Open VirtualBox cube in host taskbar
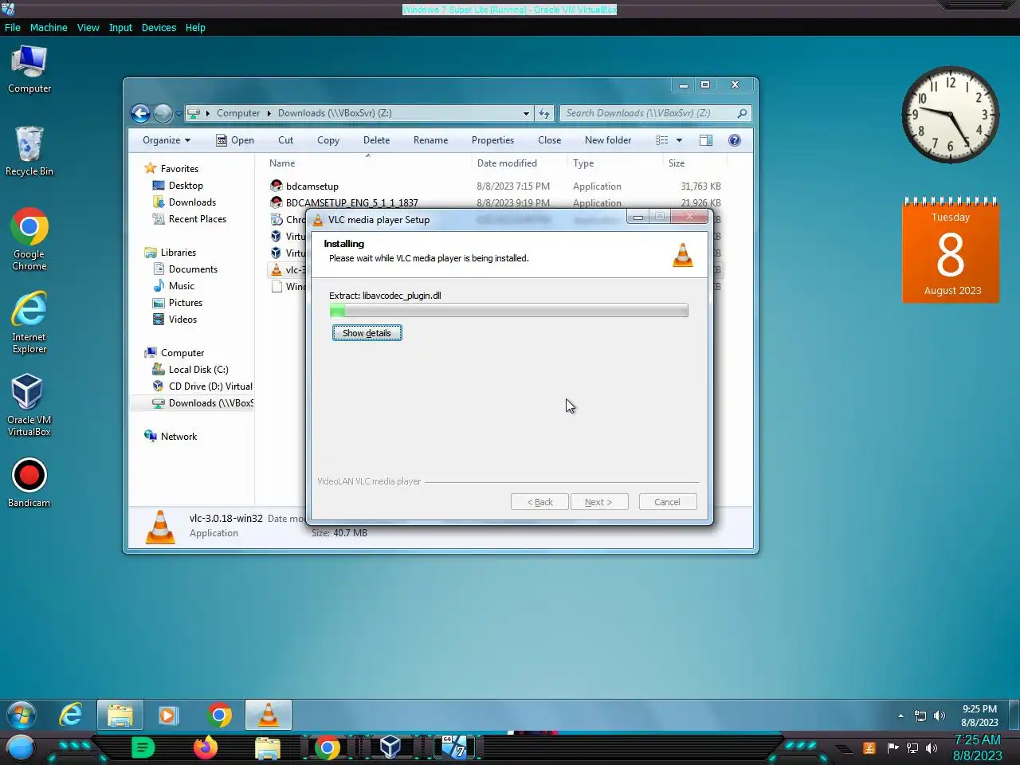This screenshot has height=765, width=1020. click(390, 747)
